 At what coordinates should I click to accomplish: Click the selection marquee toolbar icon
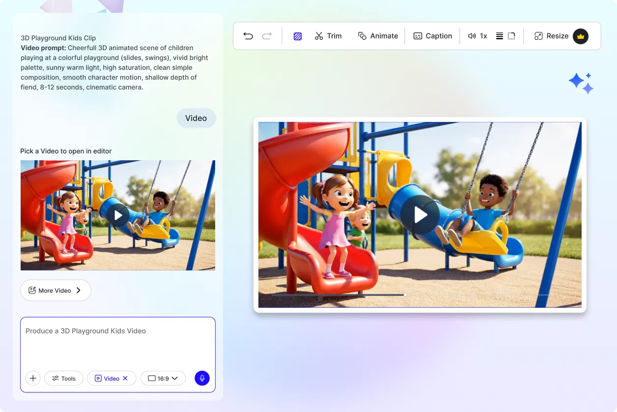[510, 35]
